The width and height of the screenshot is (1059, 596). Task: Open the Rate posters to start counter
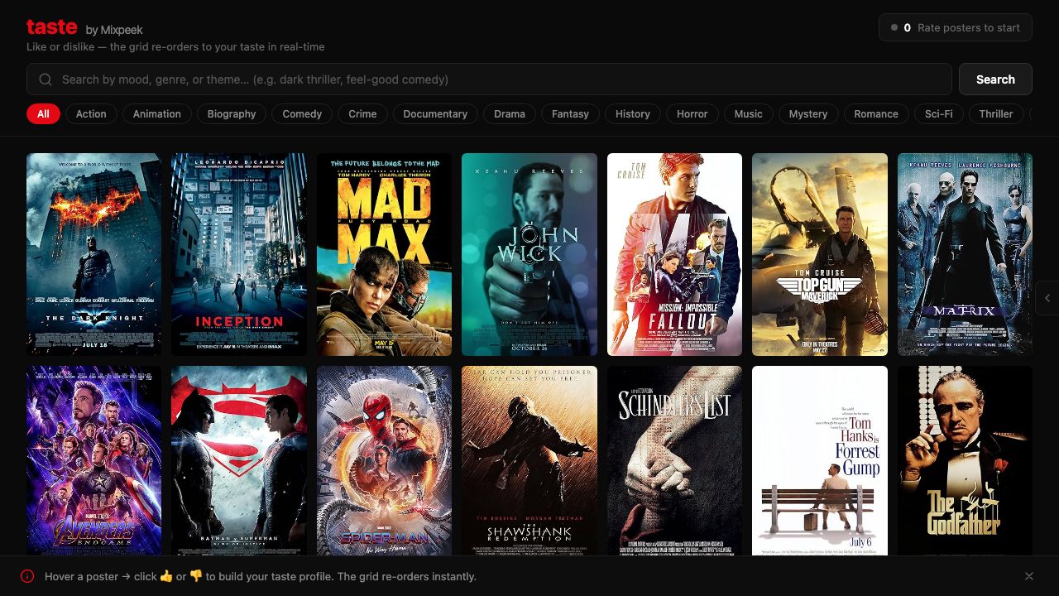[x=956, y=27]
